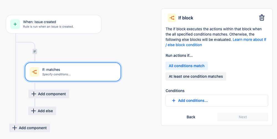Delete the If block with trash icon
This screenshot has height=139, width=277.
[x=262, y=18]
